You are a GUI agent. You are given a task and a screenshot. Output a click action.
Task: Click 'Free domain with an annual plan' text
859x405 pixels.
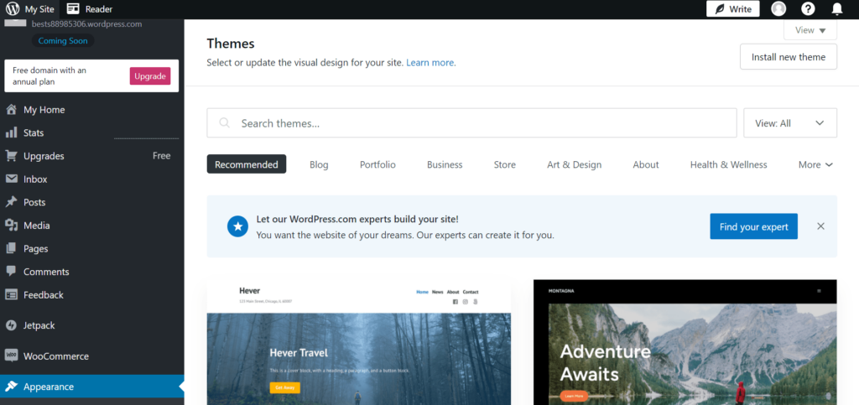click(x=49, y=76)
